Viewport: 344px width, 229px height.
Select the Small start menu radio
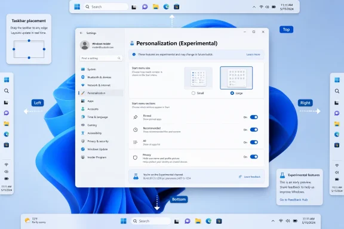tap(193, 93)
